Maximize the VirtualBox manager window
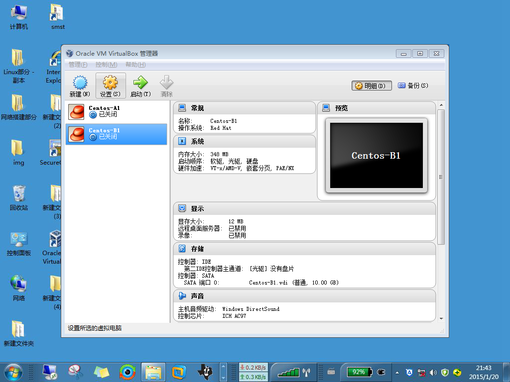 420,54
